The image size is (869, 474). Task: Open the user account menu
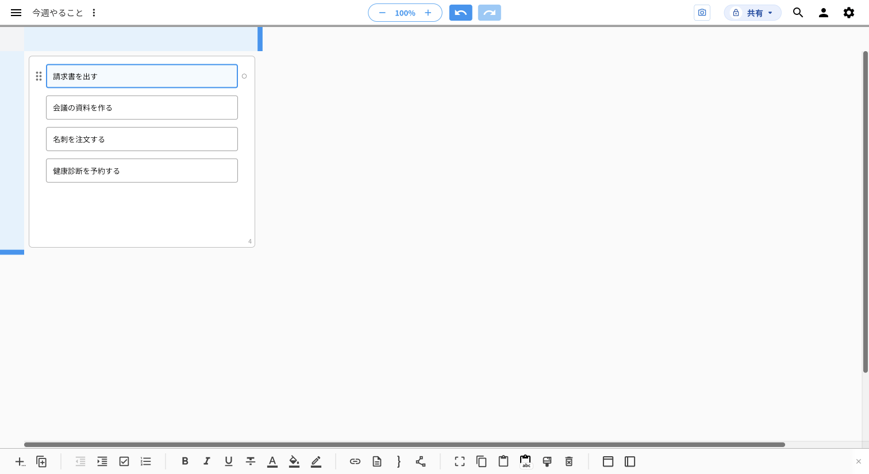click(824, 13)
